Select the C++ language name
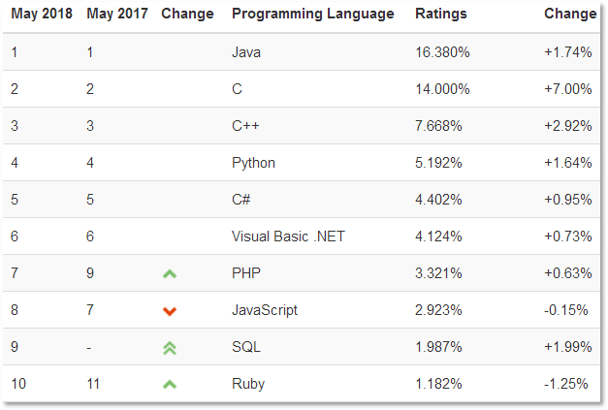Viewport: 608px width, 410px height. (247, 126)
